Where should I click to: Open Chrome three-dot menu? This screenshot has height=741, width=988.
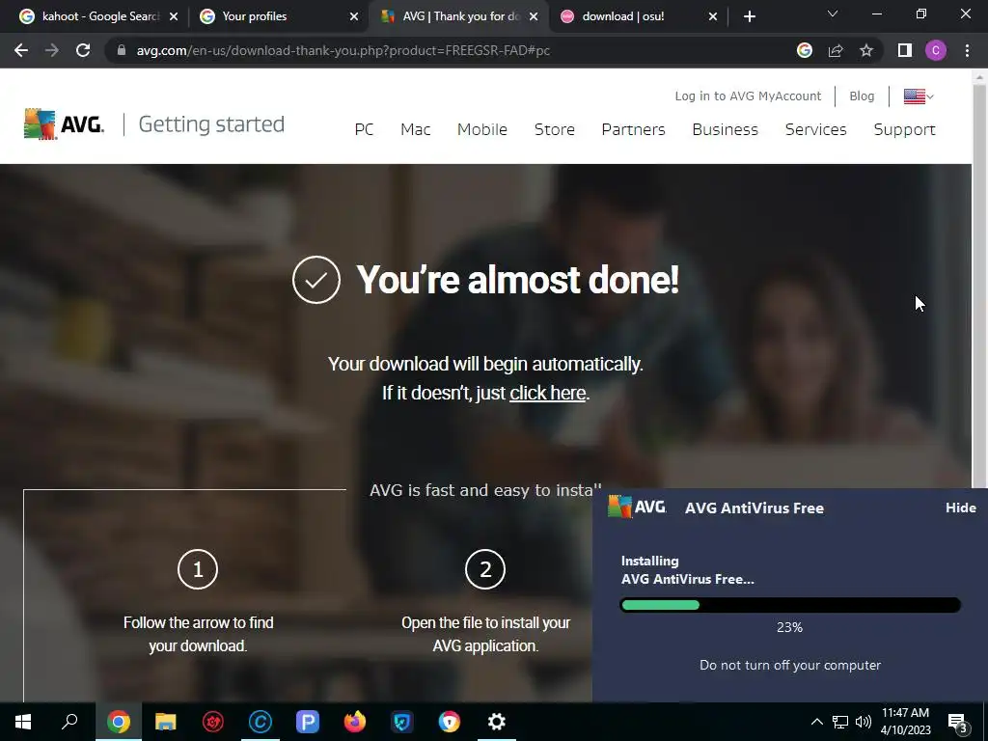967,50
